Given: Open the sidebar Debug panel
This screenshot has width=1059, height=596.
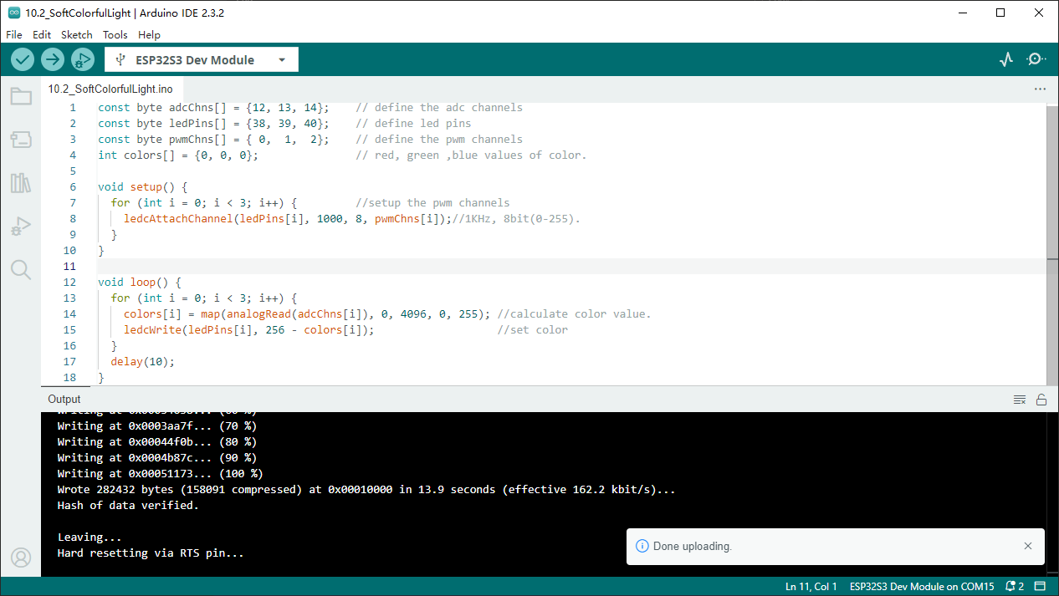Looking at the screenshot, I should pyautogui.click(x=21, y=227).
